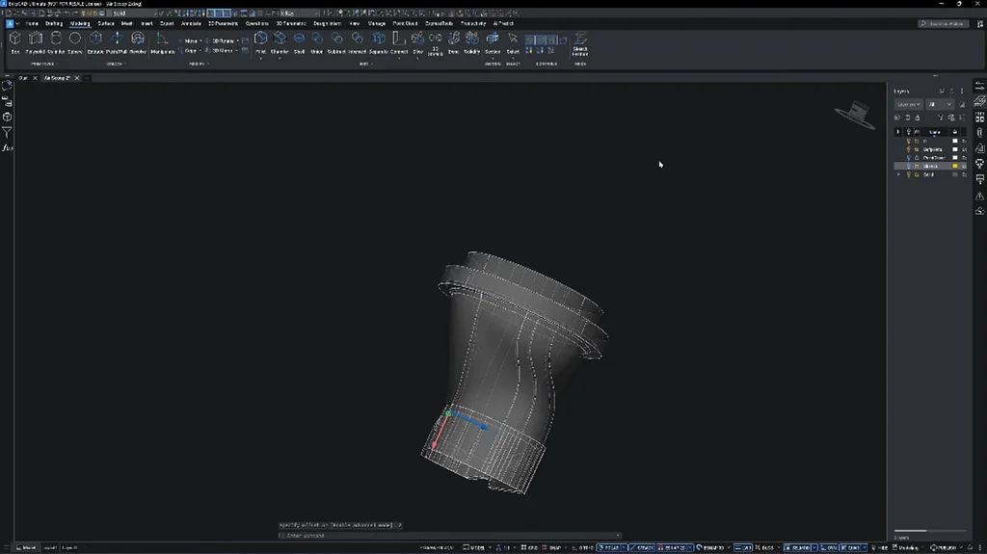Click the 3D Stretch tool
Viewport: 987px width, 554px height.
(435, 44)
